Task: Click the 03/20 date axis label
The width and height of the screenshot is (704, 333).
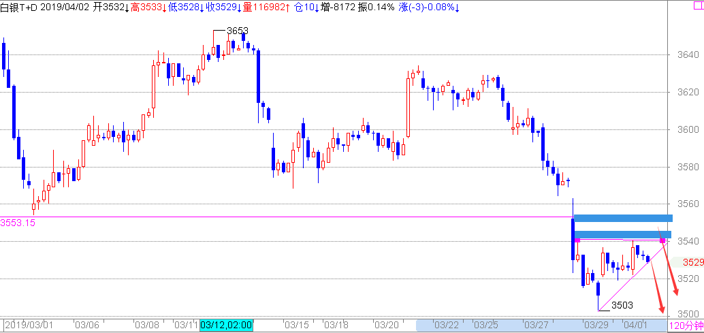Action: pyautogui.click(x=387, y=325)
